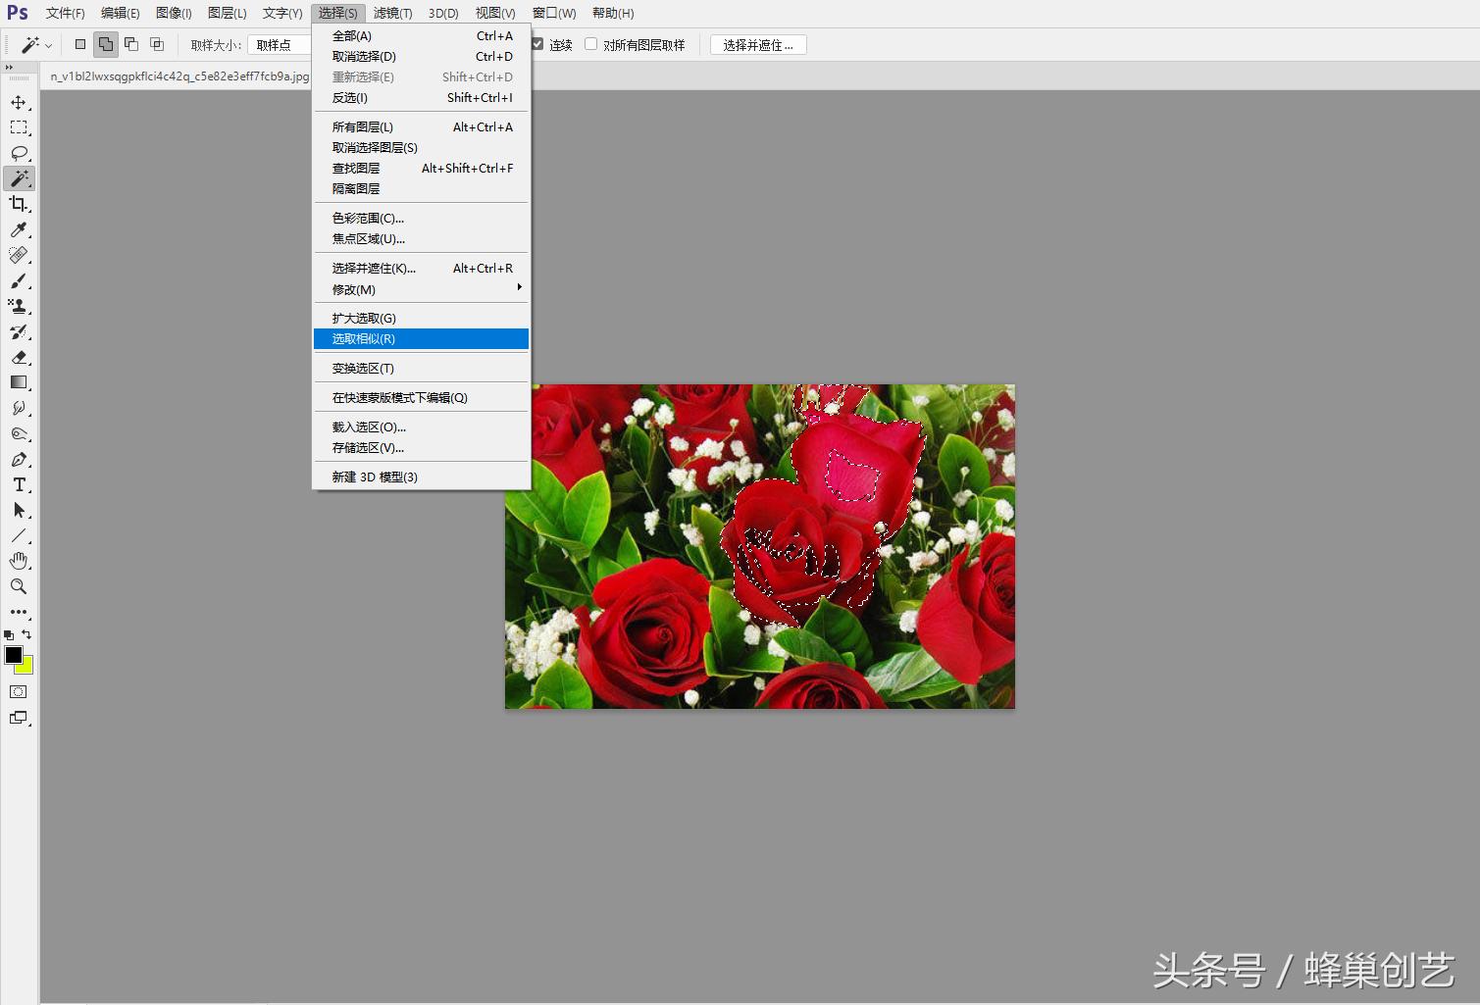Enable 对所有图层取样 checkbox

590,44
